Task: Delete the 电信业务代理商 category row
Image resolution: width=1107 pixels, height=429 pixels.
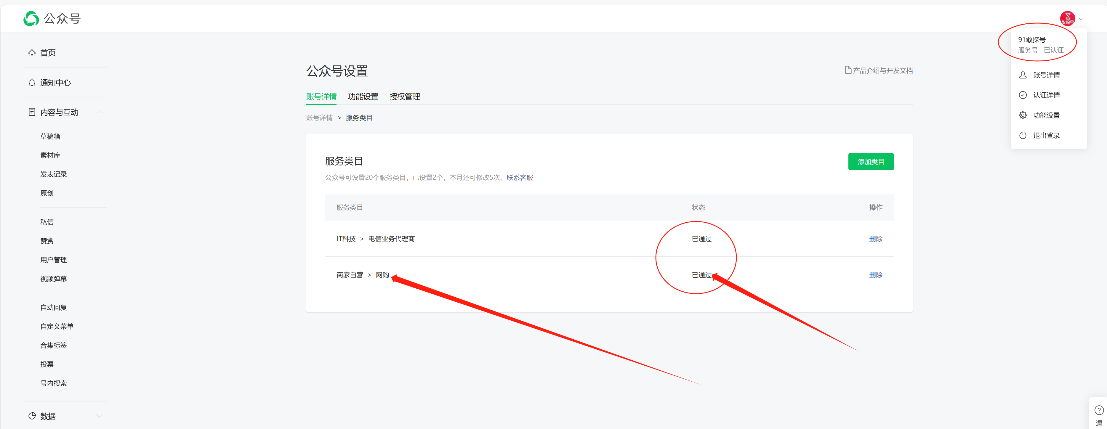Action: (x=875, y=239)
